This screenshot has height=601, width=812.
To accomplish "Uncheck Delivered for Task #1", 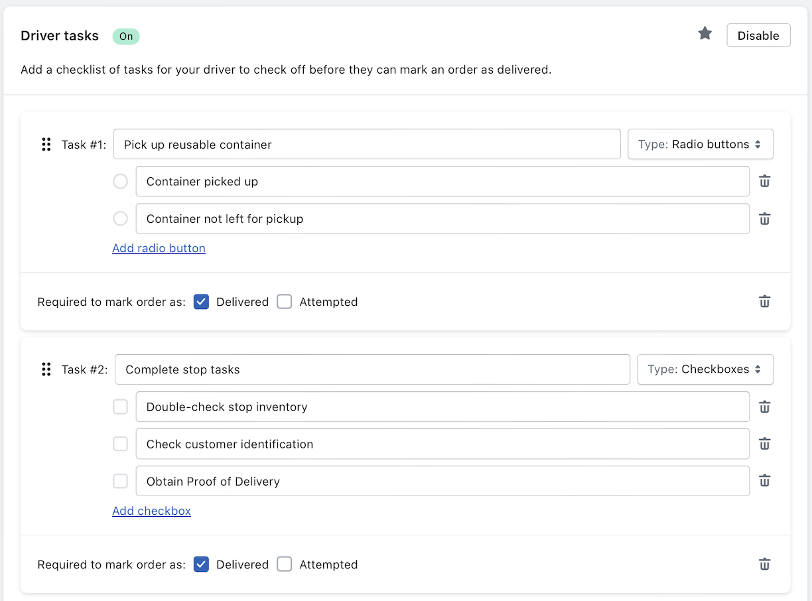I will point(202,302).
